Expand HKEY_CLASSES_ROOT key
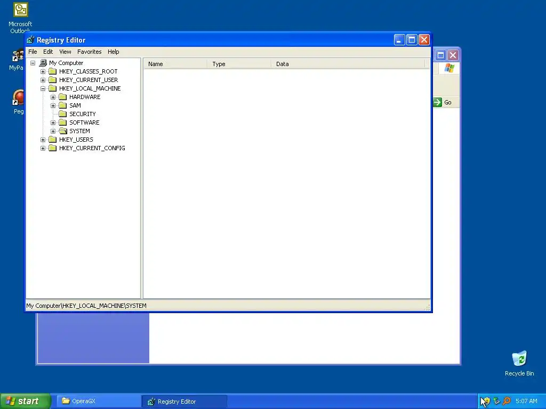 [43, 71]
